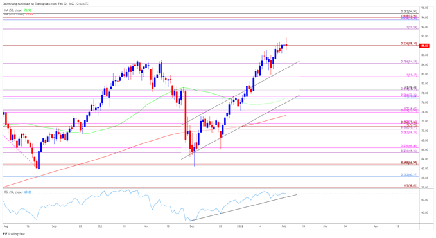Click the 0.382 (69.28) Fibonacci level label
The width and height of the screenshot is (436, 238).
point(409,132)
